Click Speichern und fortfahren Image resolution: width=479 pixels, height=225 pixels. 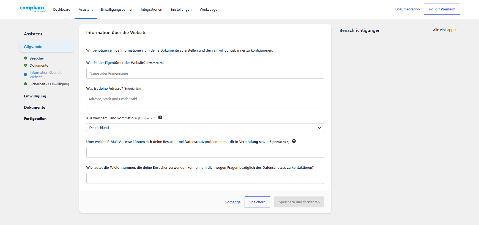299,202
